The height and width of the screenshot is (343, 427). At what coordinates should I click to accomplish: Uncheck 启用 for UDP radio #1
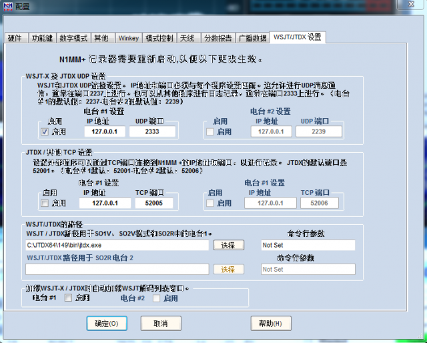45,132
